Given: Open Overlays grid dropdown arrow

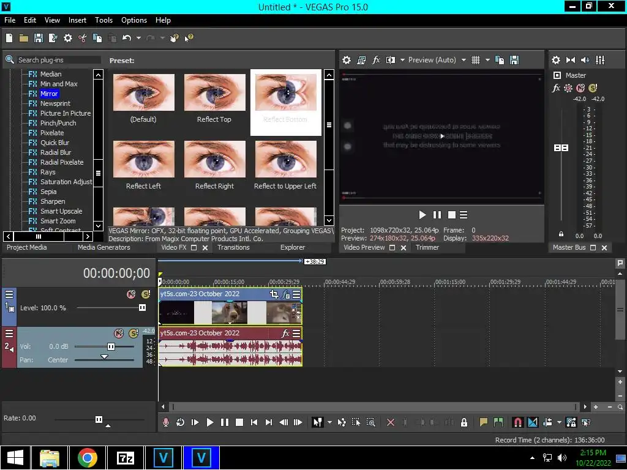Looking at the screenshot, I should (487, 60).
